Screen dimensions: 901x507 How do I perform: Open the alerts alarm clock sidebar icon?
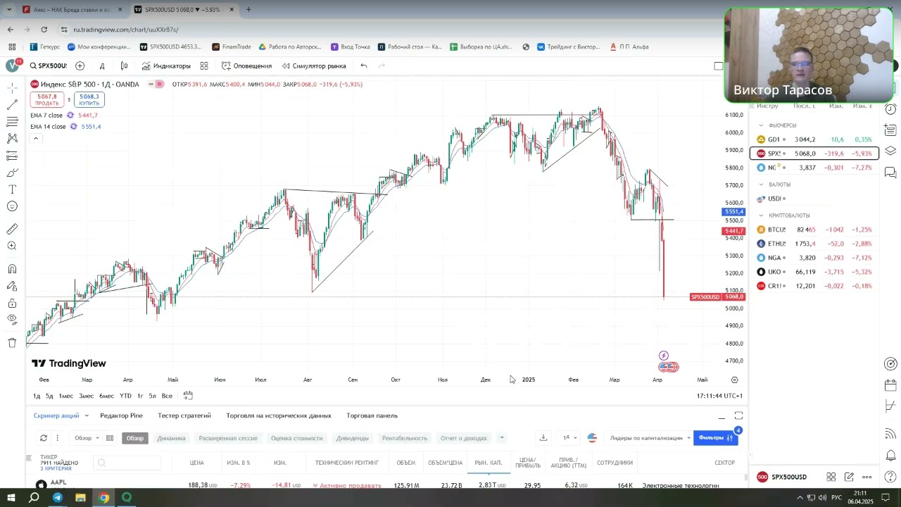coord(890,109)
